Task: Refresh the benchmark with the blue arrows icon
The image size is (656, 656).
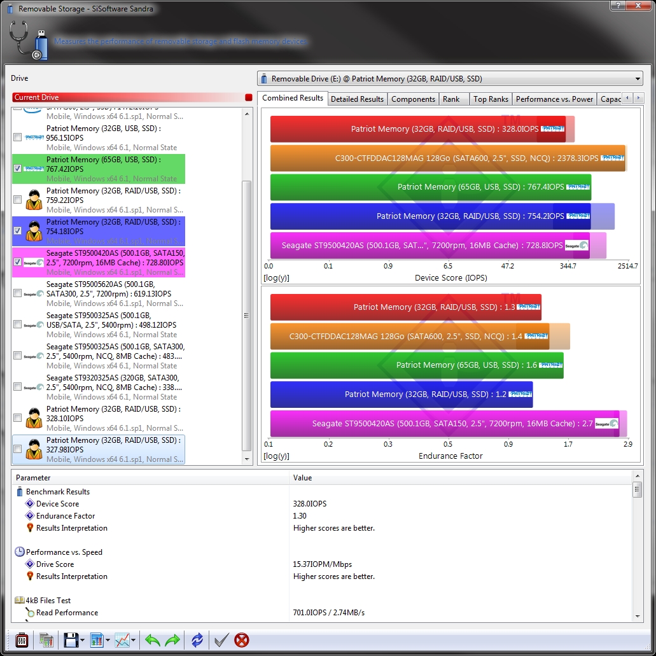Action: point(197,640)
